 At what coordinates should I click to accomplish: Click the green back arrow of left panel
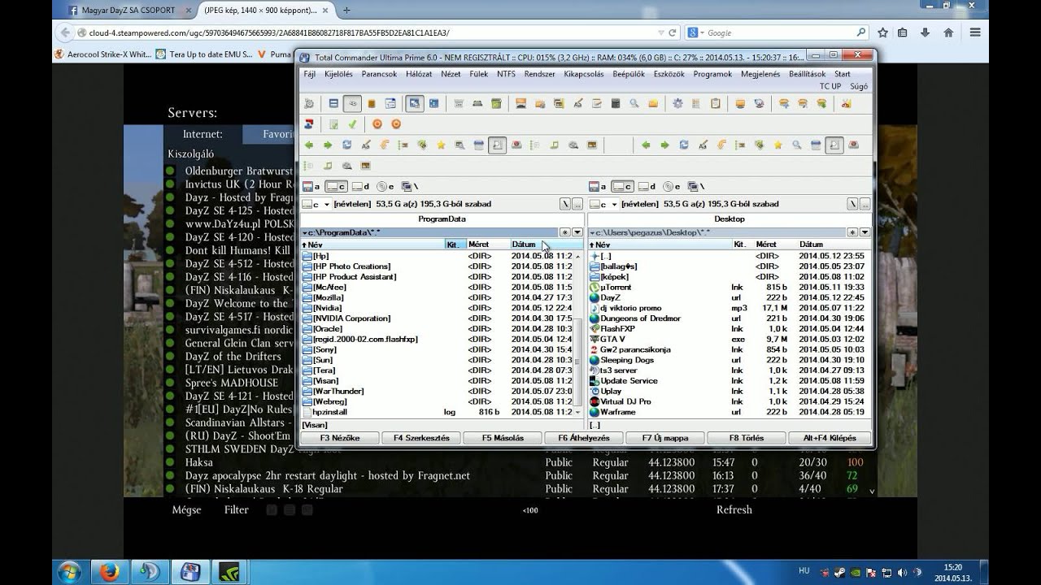pyautogui.click(x=309, y=145)
